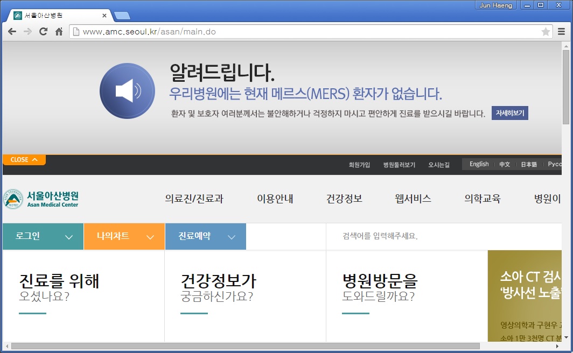Click the MERS notice headline text
The height and width of the screenshot is (353, 573).
point(305,94)
